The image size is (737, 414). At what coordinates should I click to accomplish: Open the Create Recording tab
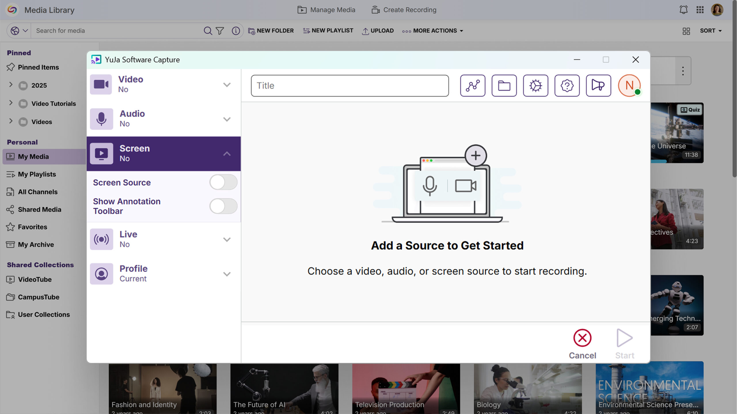coord(404,10)
